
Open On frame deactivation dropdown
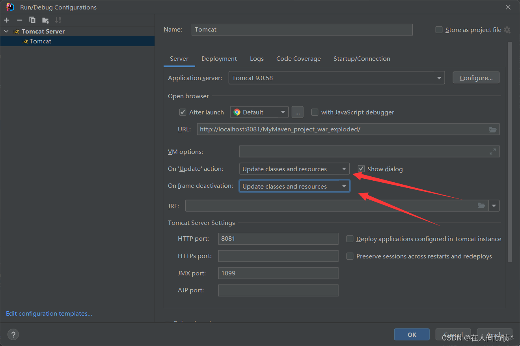294,186
